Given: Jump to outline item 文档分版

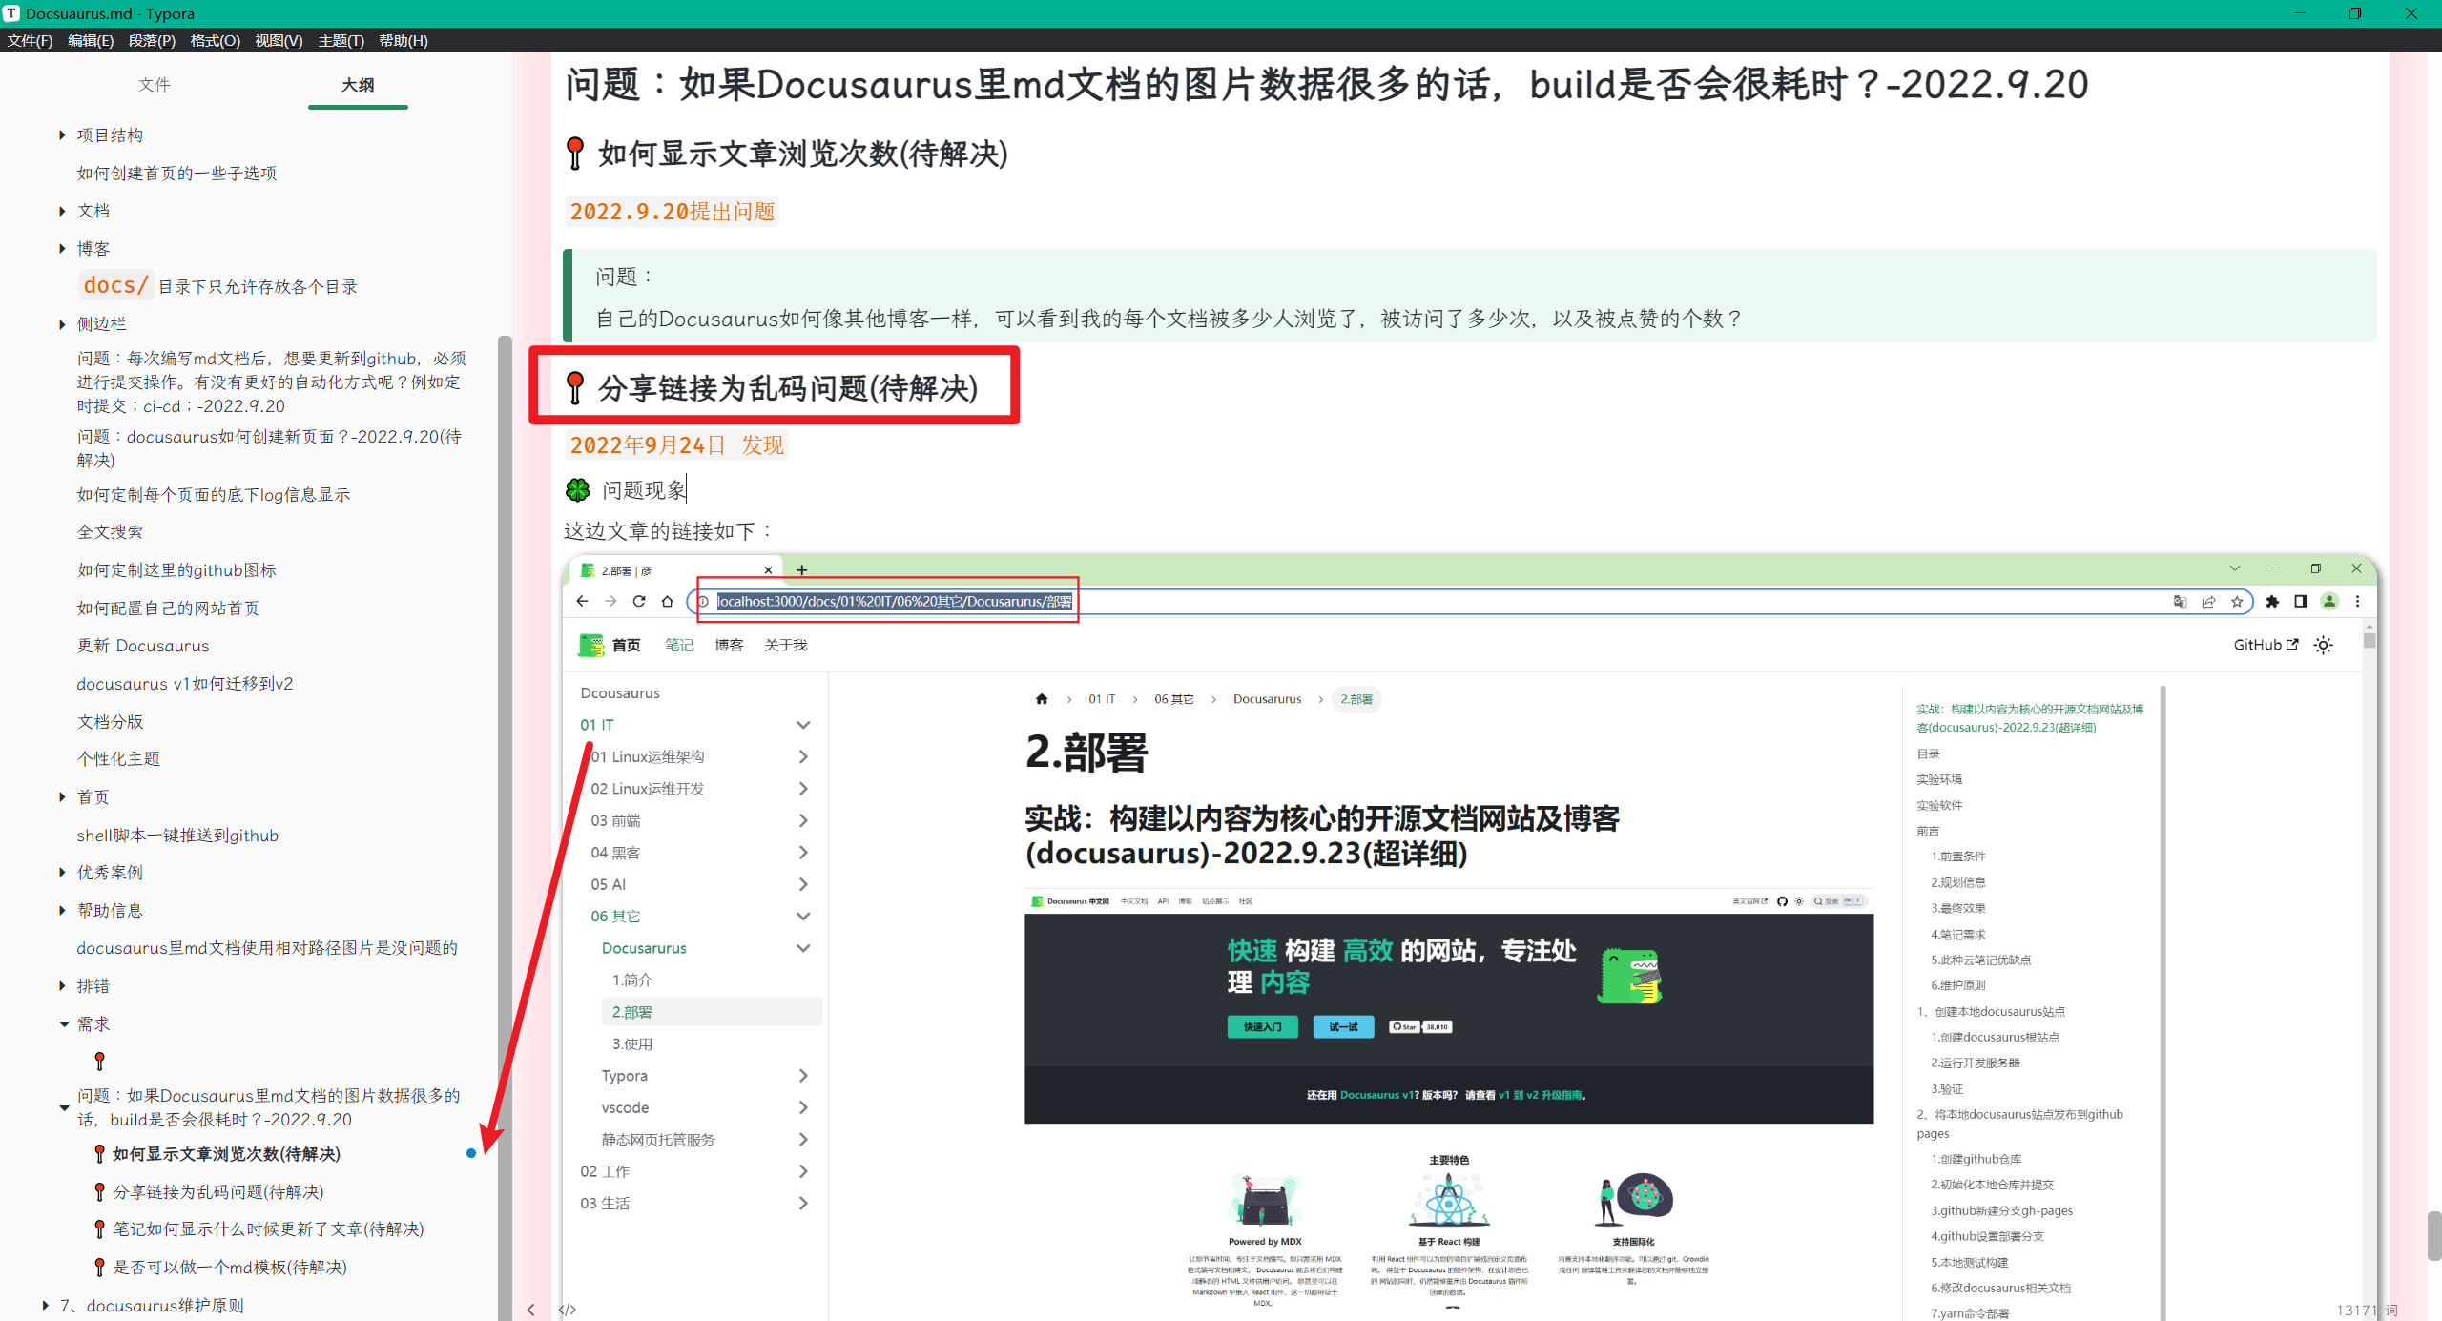Looking at the screenshot, I should [x=110, y=722].
